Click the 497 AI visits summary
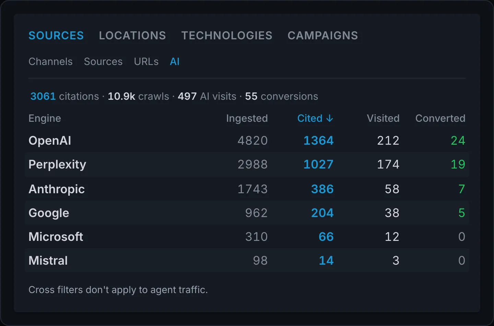Screen dimensions: 494x326 [x=207, y=96]
